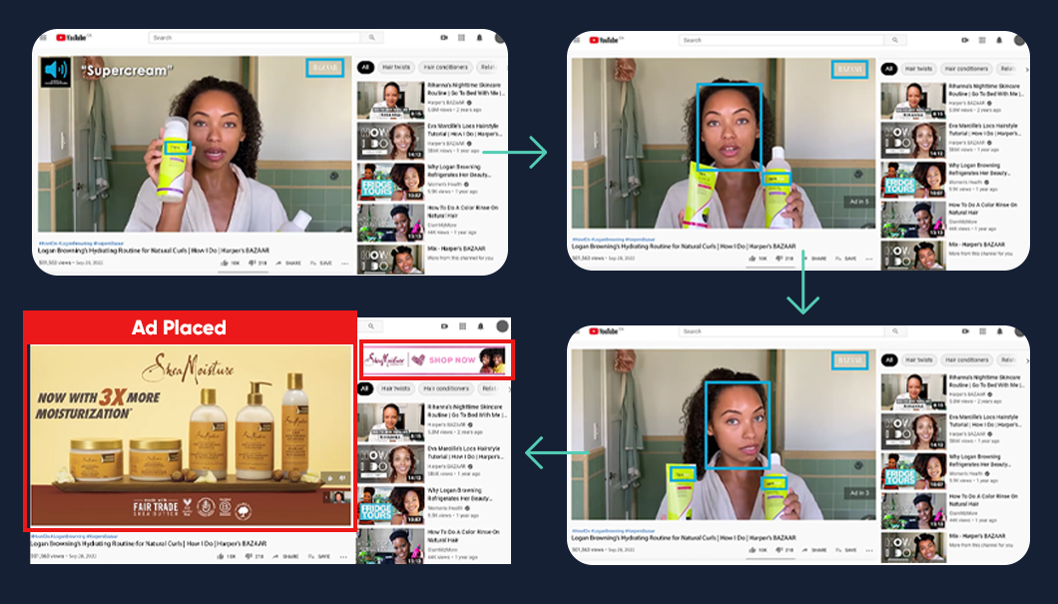The width and height of the screenshot is (1058, 604).
Task: Click the 'Ad in 5' label in the second screenshot
Action: pos(860,202)
